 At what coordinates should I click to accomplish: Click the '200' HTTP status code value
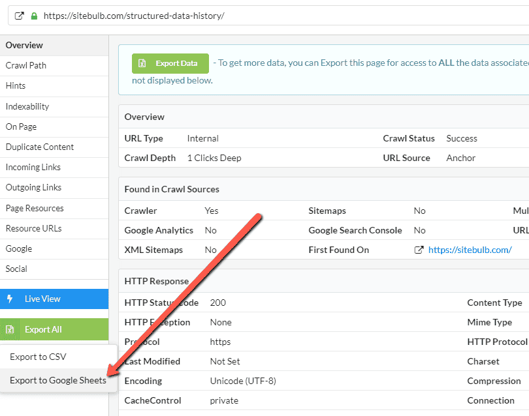coord(218,303)
